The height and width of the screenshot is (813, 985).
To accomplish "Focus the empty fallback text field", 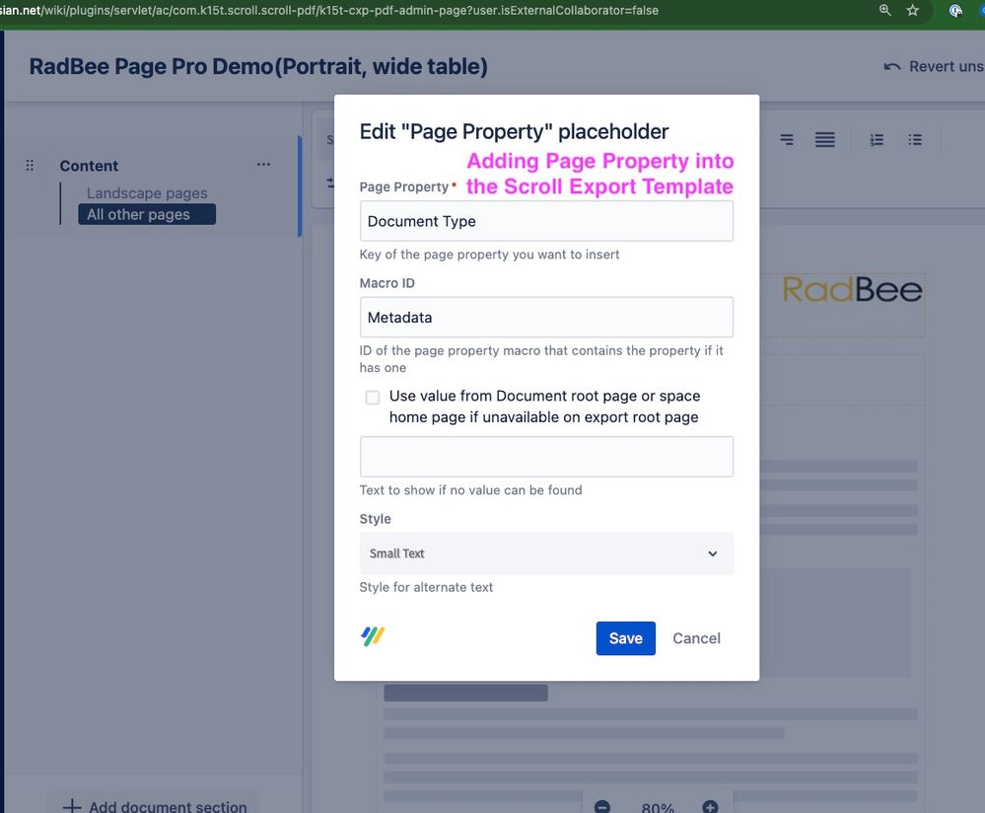I will coord(546,457).
